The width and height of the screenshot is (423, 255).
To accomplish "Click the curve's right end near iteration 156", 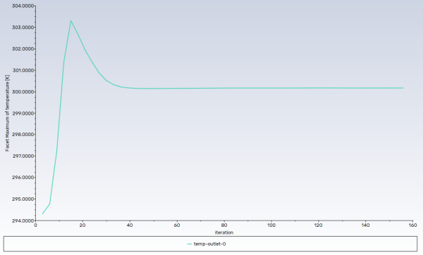I will point(403,88).
